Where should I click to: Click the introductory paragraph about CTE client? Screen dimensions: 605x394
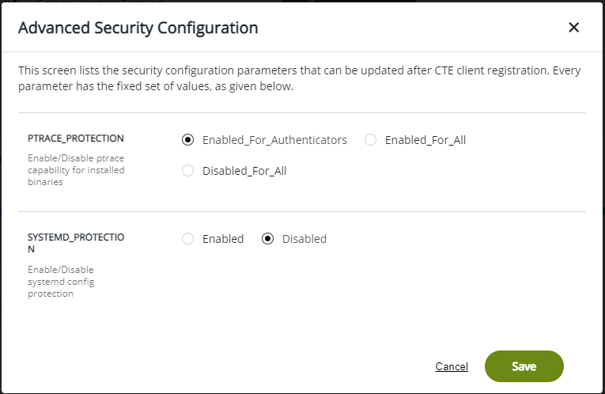point(299,78)
